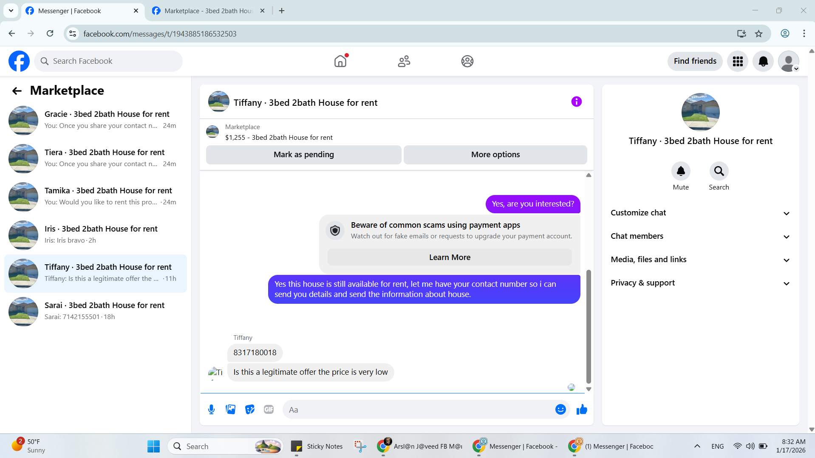Viewport: 815px width, 458px height.
Task: Click the install app icon in address bar
Action: coord(741,34)
